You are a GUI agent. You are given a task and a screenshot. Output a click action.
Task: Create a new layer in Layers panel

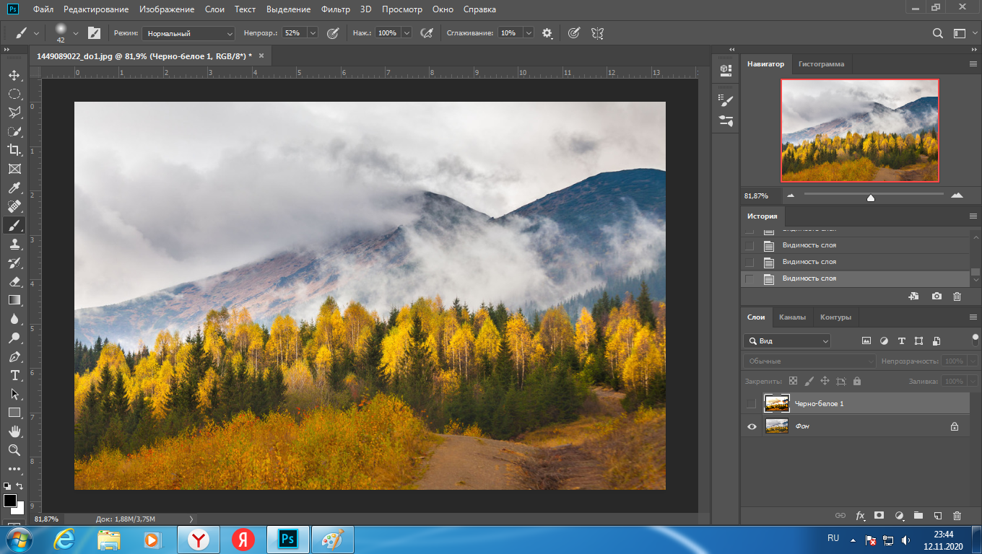point(938,516)
